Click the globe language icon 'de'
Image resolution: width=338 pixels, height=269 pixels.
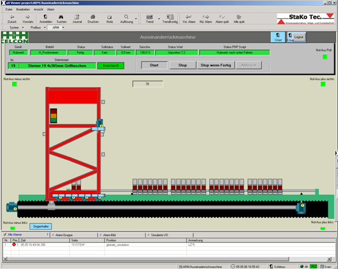302,267
